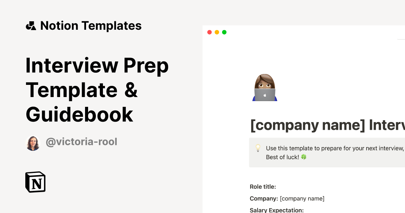Click the Notion Templates header text
The image size is (405, 213).
click(x=91, y=25)
